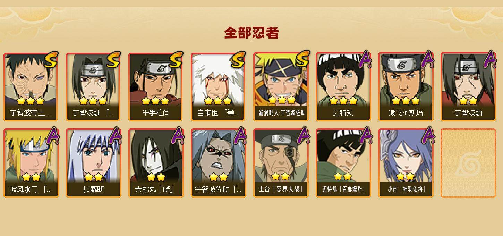This screenshot has width=503, height=236.
Task: Select the 漩涡鸣人·宇智波佐助 card
Action: tap(281, 87)
